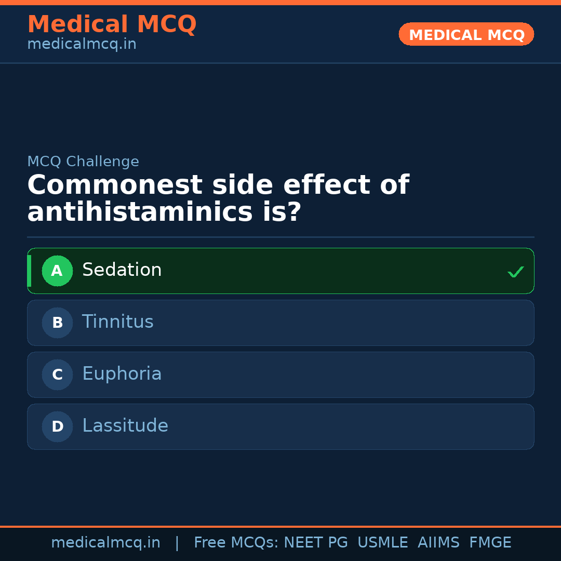The height and width of the screenshot is (561, 561).
Task: Click FMGE in the footer
Action: click(490, 543)
